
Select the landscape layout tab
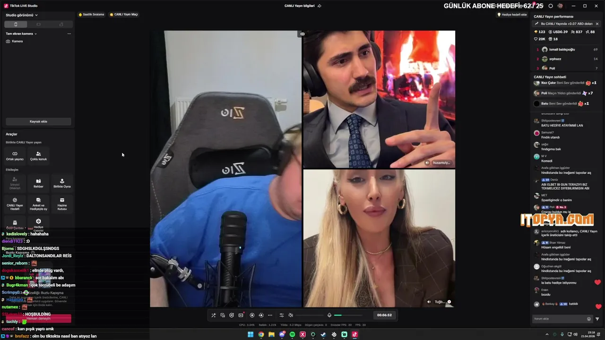pos(38,24)
